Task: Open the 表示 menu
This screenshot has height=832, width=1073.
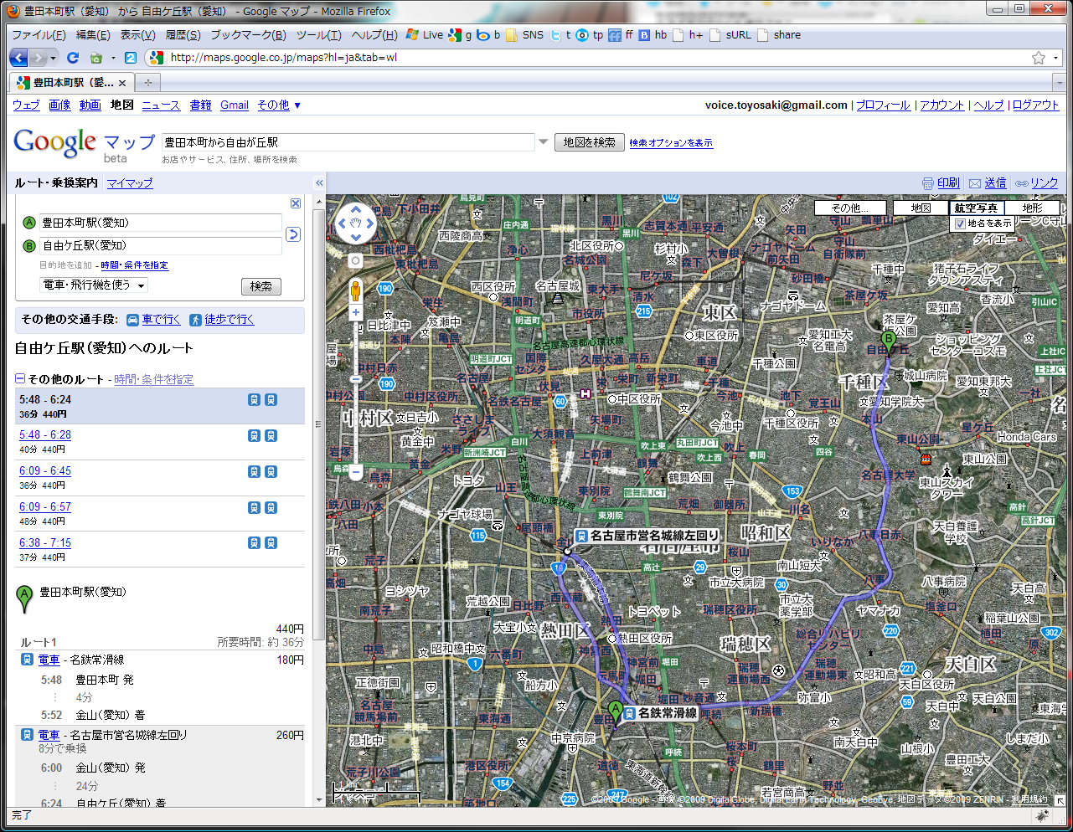Action: pos(137,35)
